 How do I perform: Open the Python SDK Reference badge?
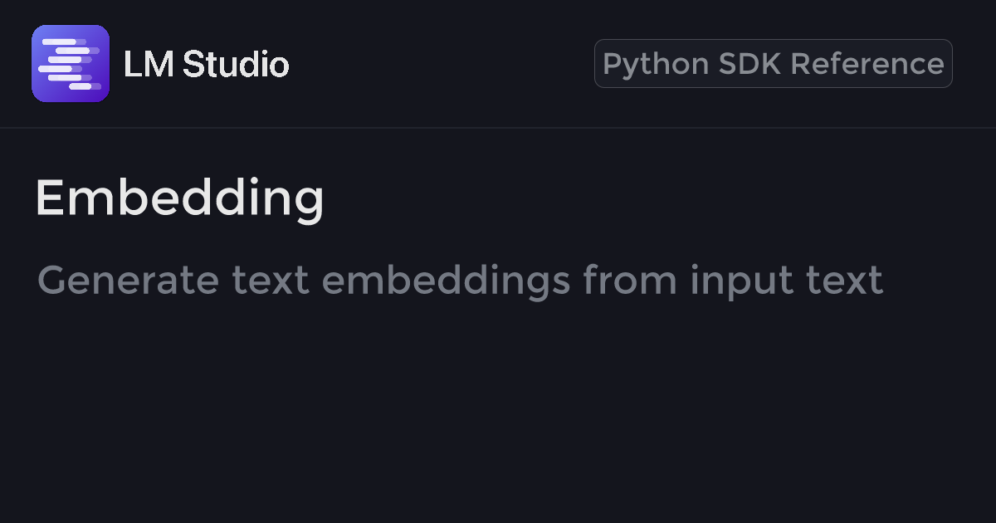tap(773, 64)
